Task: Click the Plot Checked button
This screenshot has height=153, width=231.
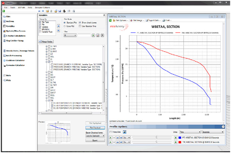Action: (x=95, y=128)
